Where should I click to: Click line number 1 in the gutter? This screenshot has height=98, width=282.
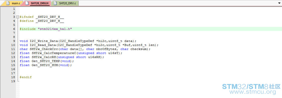pyautogui.click(x=14, y=9)
